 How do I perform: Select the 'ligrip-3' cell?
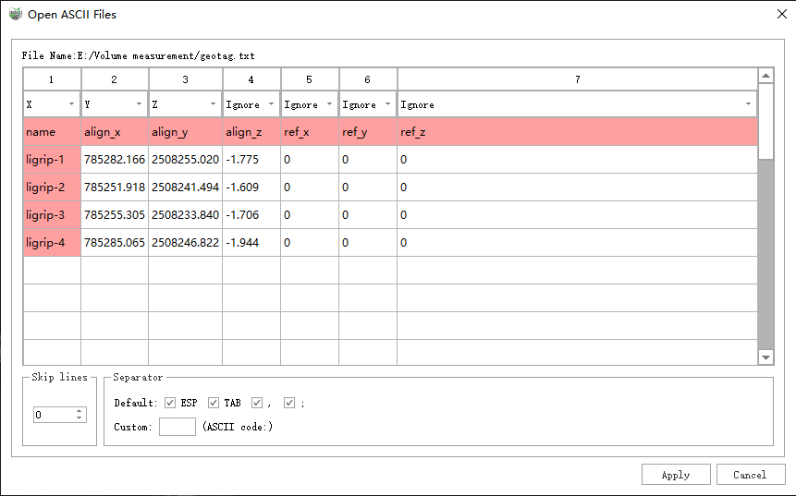pyautogui.click(x=52, y=215)
